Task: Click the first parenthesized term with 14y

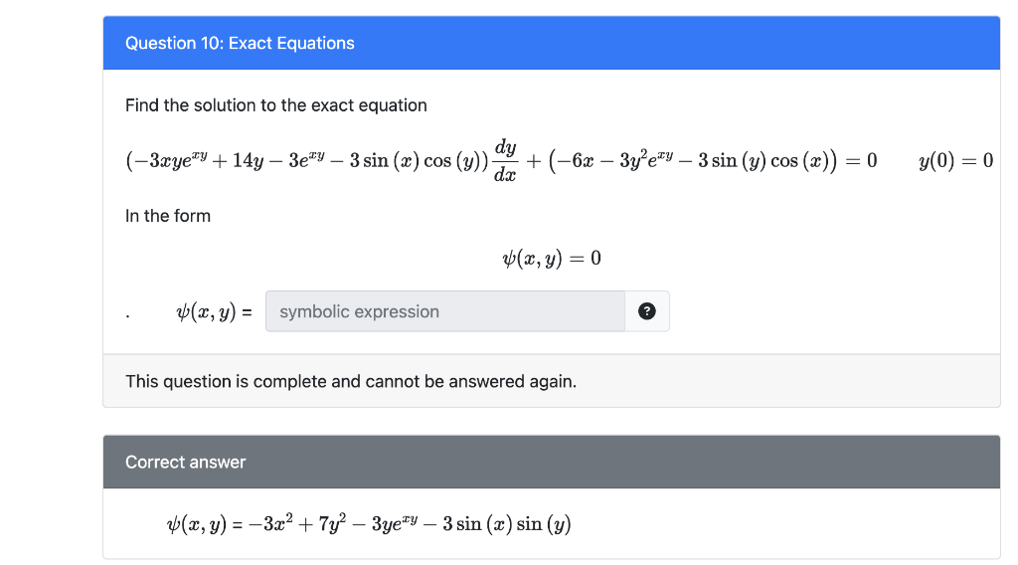Action: tap(306, 160)
